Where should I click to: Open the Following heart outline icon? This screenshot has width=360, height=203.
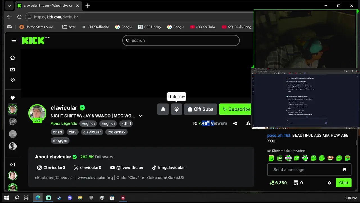pyautogui.click(x=13, y=80)
